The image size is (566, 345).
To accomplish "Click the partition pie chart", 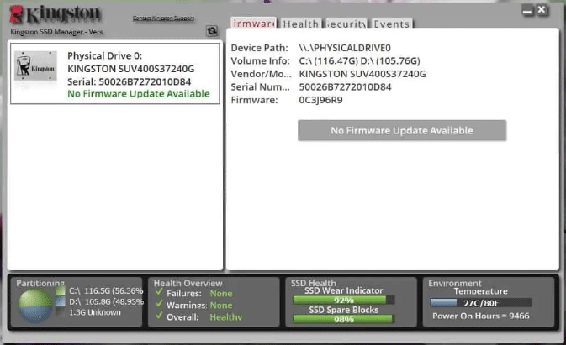I will pos(35,306).
